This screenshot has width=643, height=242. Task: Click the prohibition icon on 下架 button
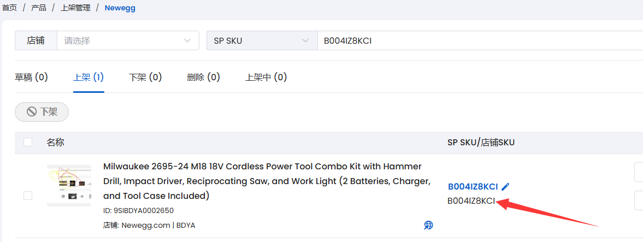coord(32,112)
